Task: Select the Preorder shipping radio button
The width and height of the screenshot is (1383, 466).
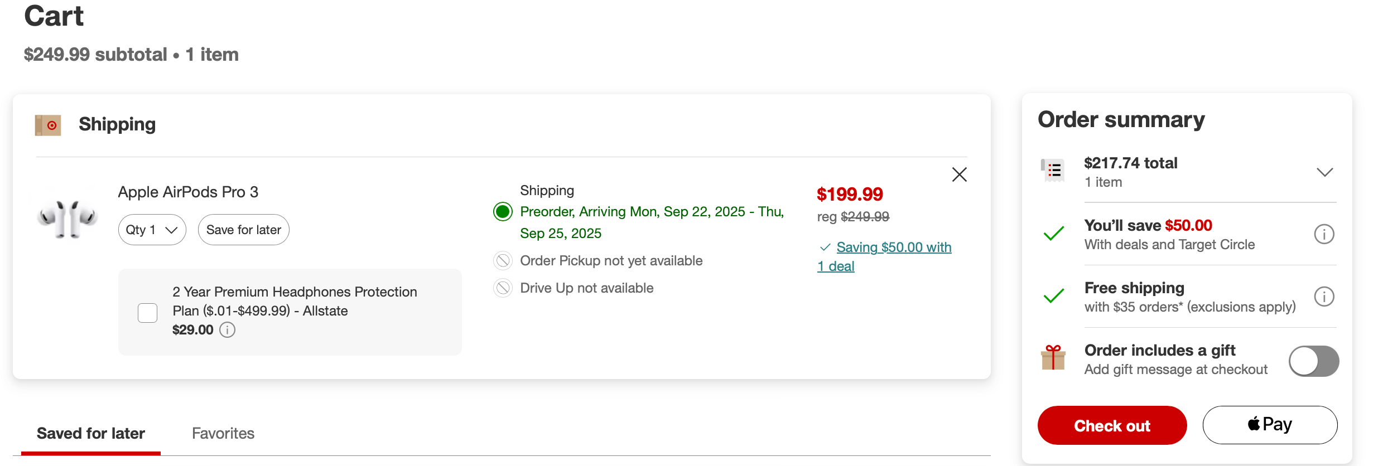Action: click(x=503, y=212)
